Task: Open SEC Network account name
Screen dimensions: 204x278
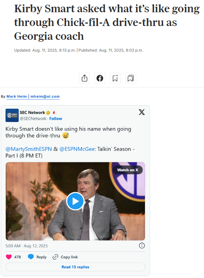Action: point(32,113)
